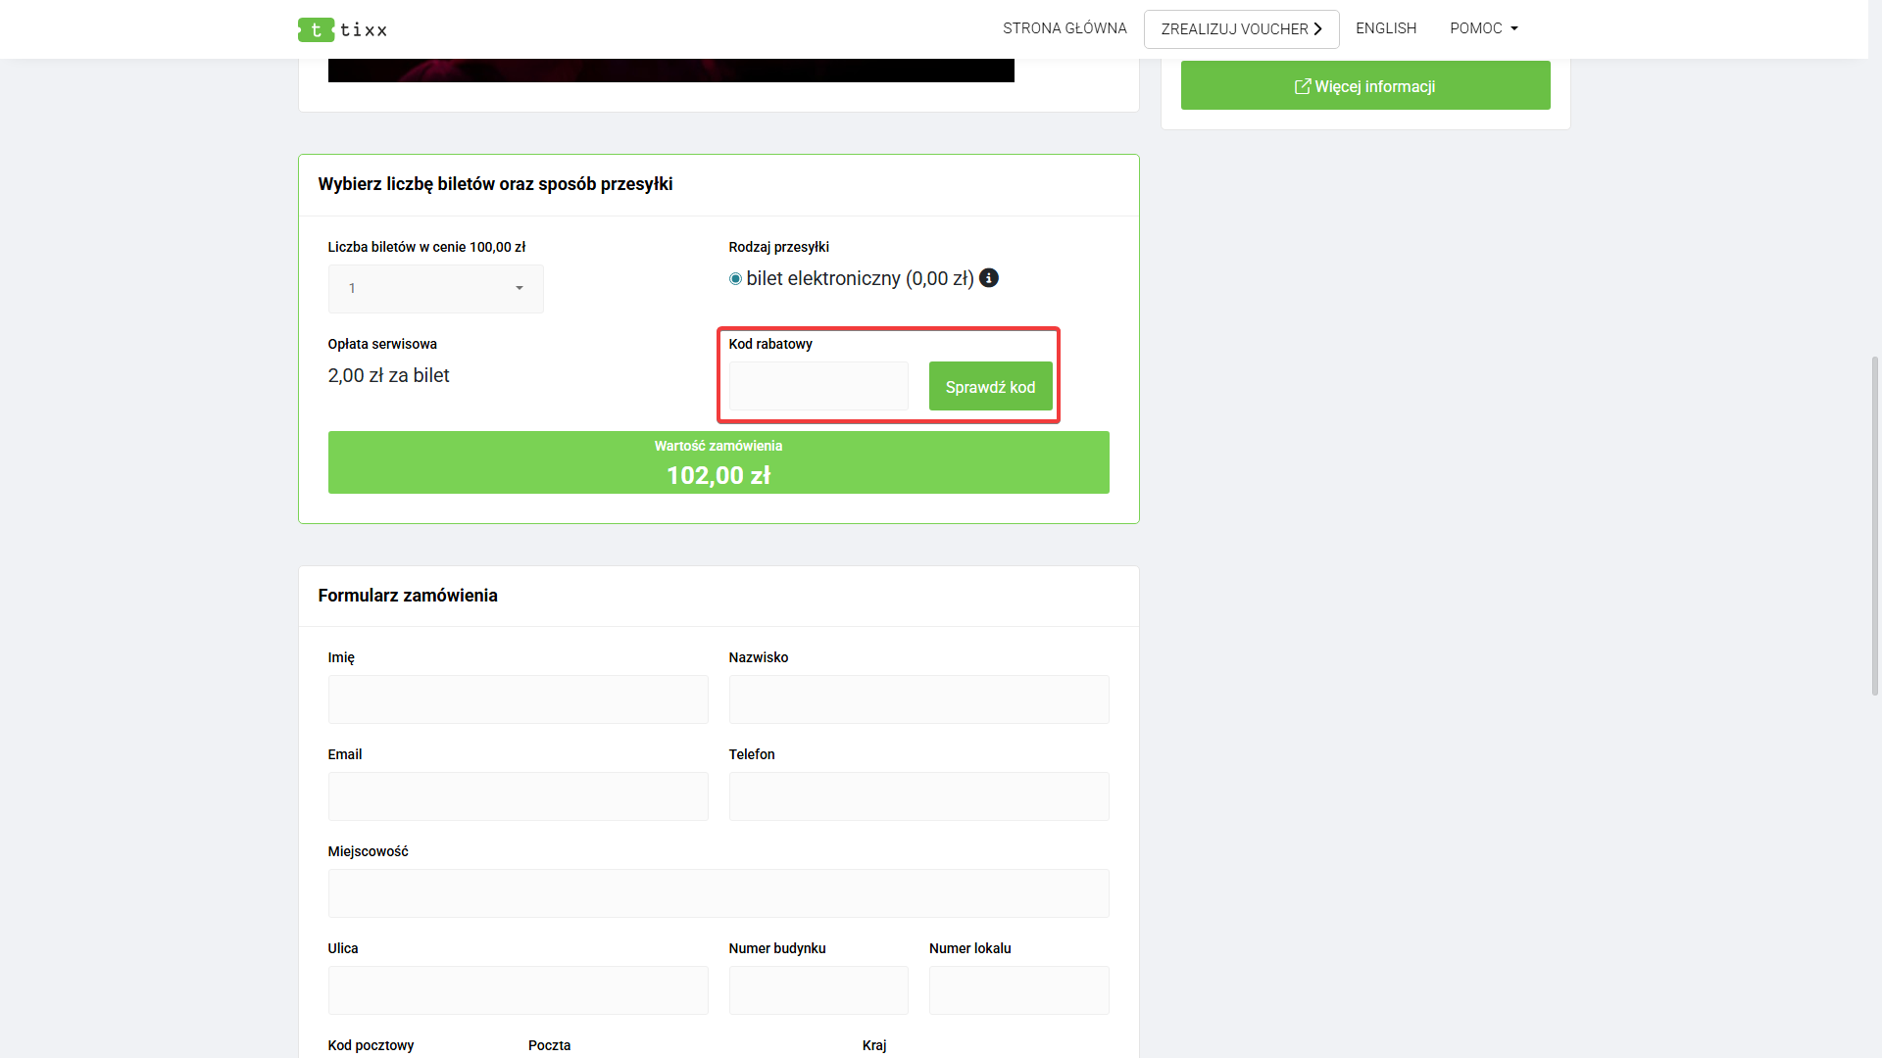
Task: Focus the Kod rabatowy input field
Action: [818, 386]
